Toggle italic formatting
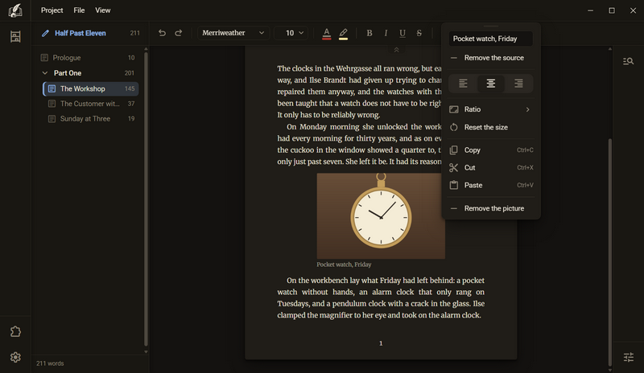 coord(386,33)
